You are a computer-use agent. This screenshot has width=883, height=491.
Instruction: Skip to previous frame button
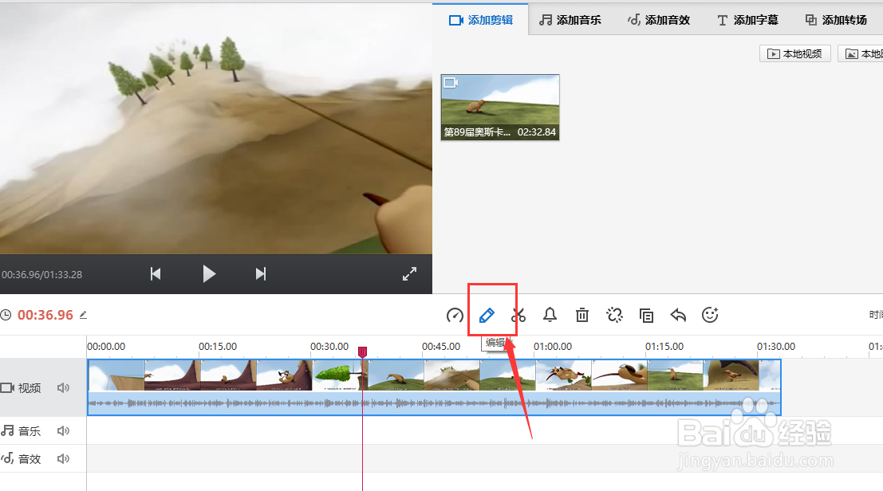click(156, 274)
